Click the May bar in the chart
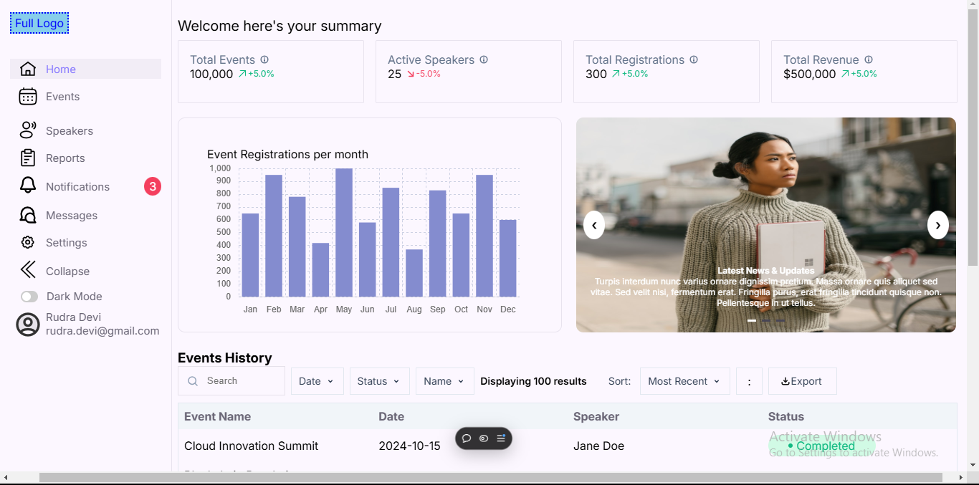Image resolution: width=979 pixels, height=485 pixels. 344,233
